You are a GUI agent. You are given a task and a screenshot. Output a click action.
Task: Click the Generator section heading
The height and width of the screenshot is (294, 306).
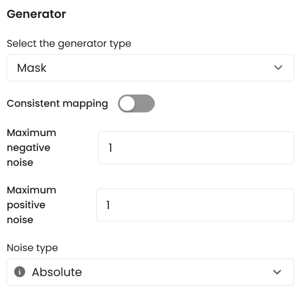[x=36, y=14]
